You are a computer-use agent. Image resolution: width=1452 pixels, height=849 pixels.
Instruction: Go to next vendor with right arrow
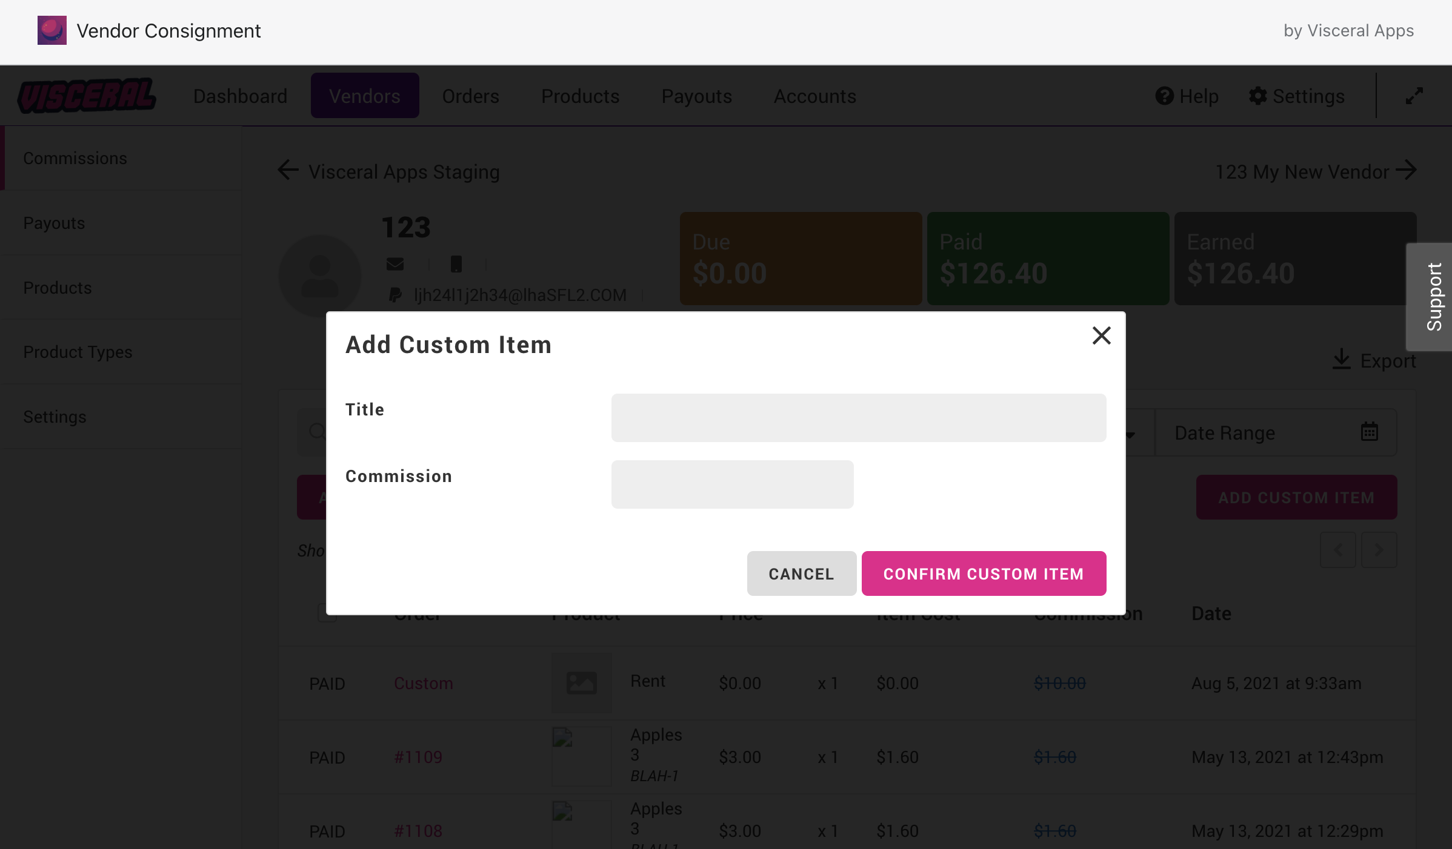[x=1406, y=170]
